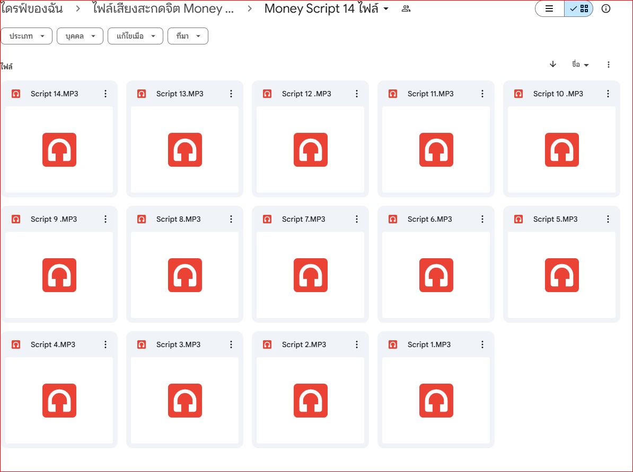633x472 pixels.
Task: Select Script 12 .MP3 file thumbnail
Action: pyautogui.click(x=311, y=150)
